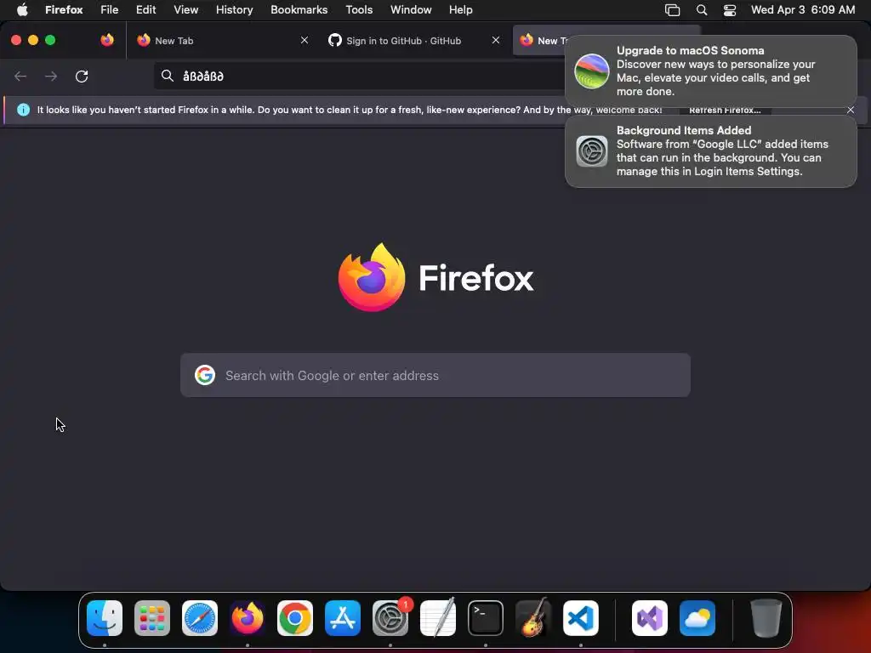Screen dimensions: 871x653
Task: Open TextEdit from the dock
Action: tap(438, 618)
